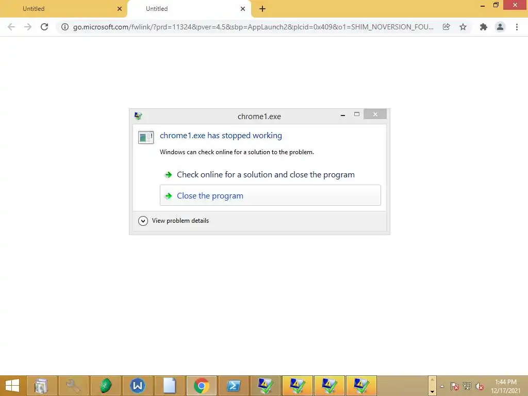Click the muted volume tray icon
This screenshot has height=396, width=528.
point(480,387)
